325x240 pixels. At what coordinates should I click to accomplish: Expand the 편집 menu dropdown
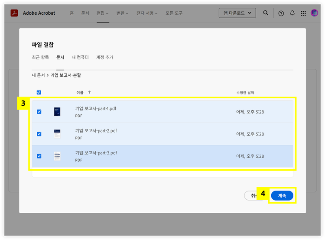click(103, 13)
